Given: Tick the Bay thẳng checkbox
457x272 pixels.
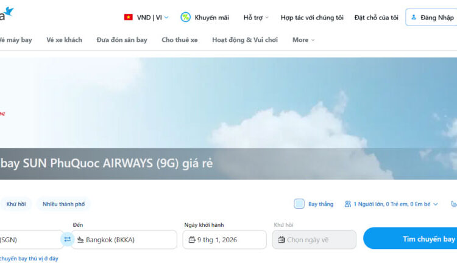Looking at the screenshot, I should [299, 204].
